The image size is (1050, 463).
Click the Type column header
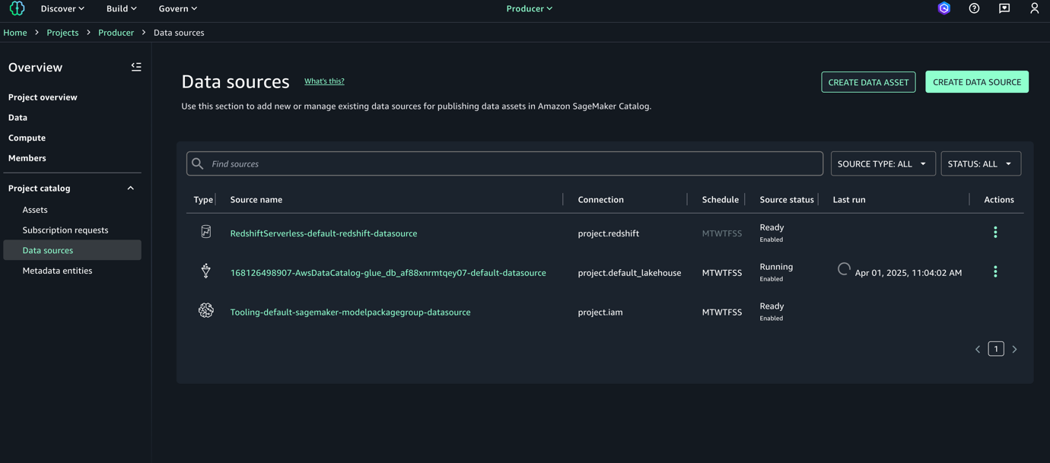coord(203,200)
